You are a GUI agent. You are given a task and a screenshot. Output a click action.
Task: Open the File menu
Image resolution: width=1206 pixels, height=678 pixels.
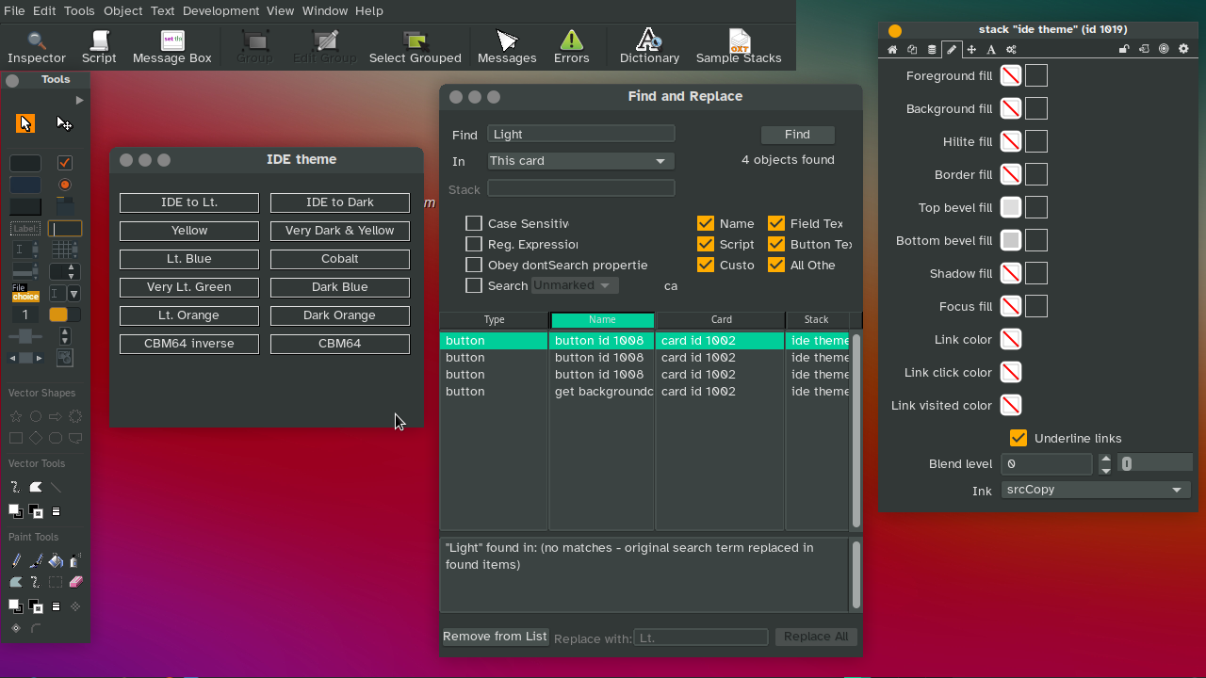coord(14,10)
